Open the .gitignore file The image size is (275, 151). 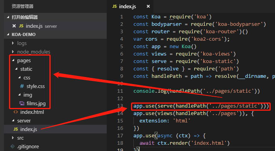click(28, 146)
